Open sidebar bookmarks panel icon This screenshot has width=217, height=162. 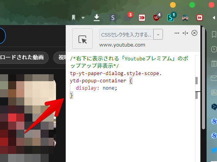[214, 34]
